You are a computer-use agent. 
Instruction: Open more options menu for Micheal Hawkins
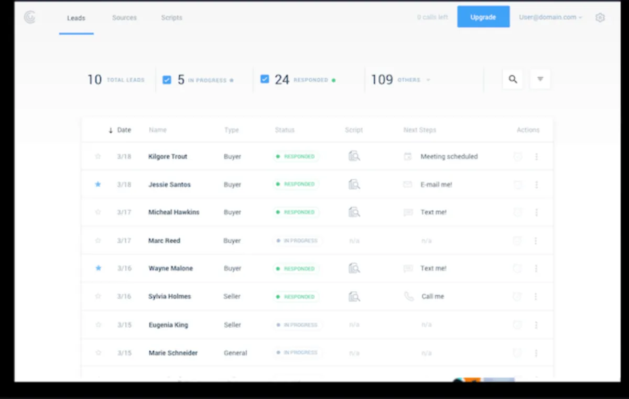(536, 212)
